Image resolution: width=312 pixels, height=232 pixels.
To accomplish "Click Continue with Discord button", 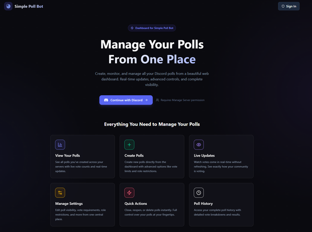I will coord(126,100).
